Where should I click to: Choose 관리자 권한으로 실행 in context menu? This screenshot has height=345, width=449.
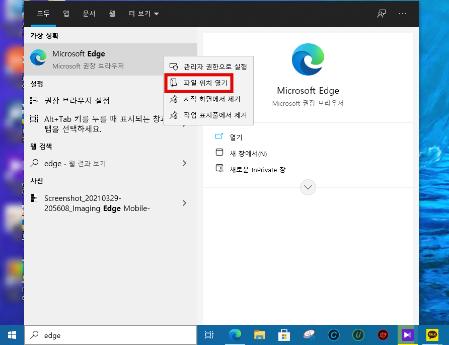208,67
